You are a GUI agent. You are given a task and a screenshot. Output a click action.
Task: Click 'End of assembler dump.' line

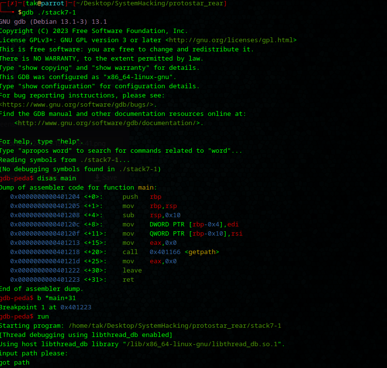[x=42, y=288]
